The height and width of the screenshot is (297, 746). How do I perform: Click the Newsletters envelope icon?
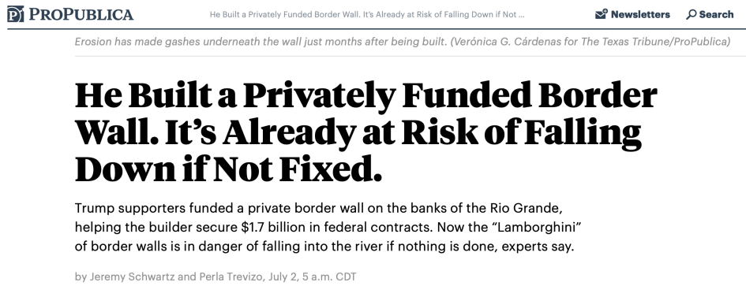click(x=602, y=14)
